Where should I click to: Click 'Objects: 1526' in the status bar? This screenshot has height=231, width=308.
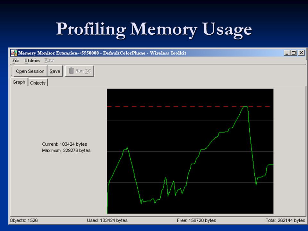[24, 220]
